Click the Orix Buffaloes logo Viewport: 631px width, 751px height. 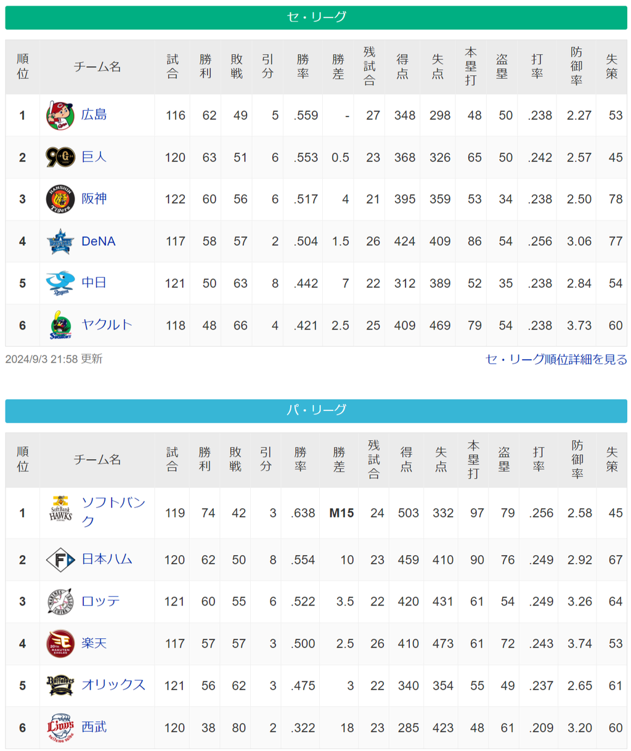point(60,685)
